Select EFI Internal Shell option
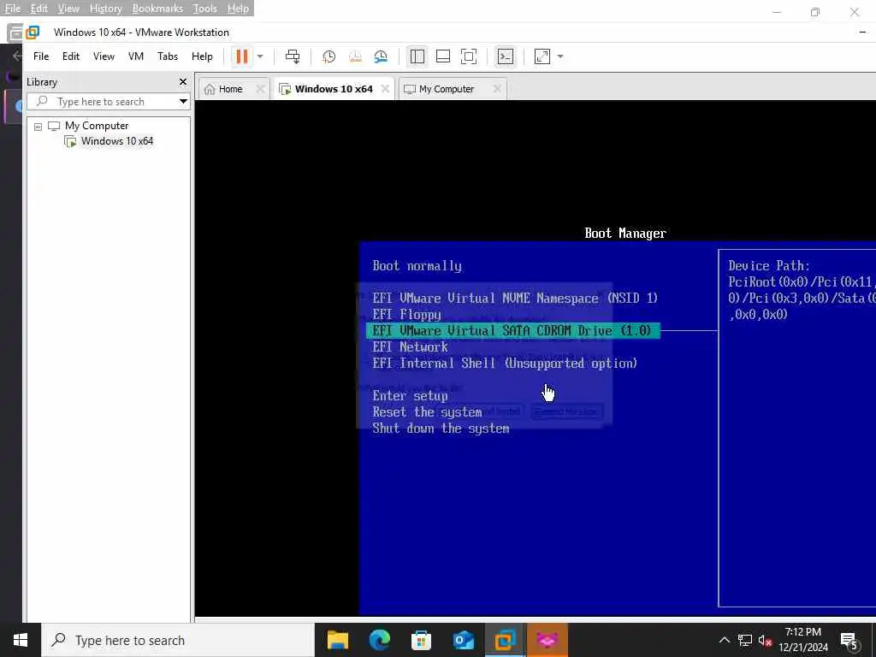The height and width of the screenshot is (657, 876). pyautogui.click(x=505, y=363)
